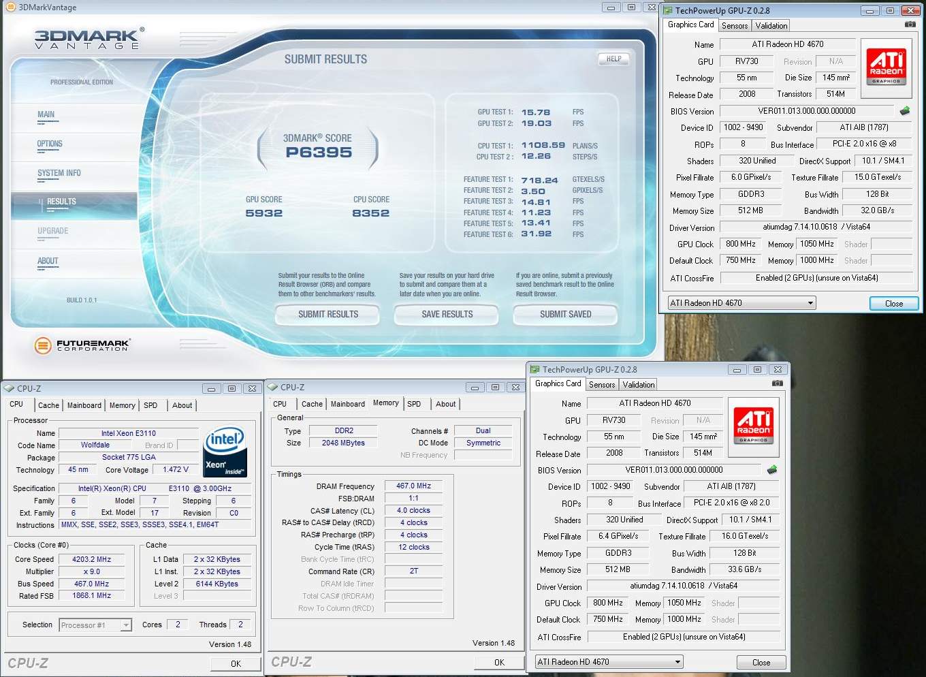Click Close button in top GPU-Z window

click(x=894, y=304)
